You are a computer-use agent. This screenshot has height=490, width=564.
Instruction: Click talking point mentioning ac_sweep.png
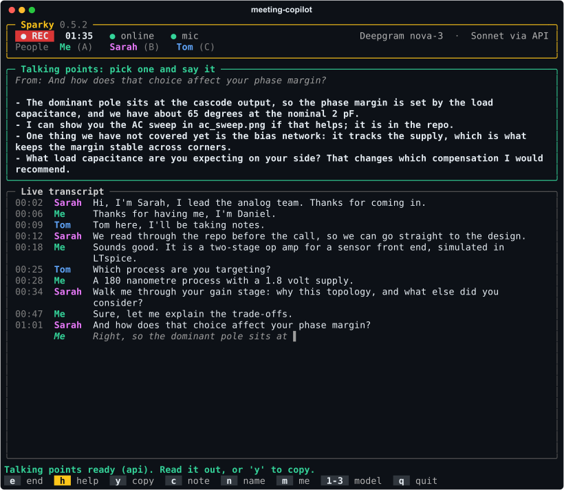coord(235,125)
